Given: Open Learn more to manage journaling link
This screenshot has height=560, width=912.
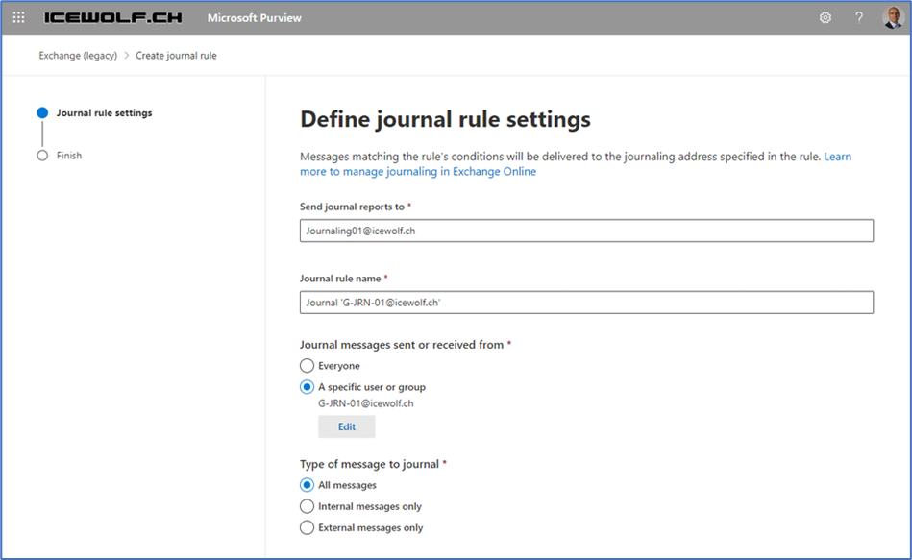Looking at the screenshot, I should pyautogui.click(x=418, y=172).
